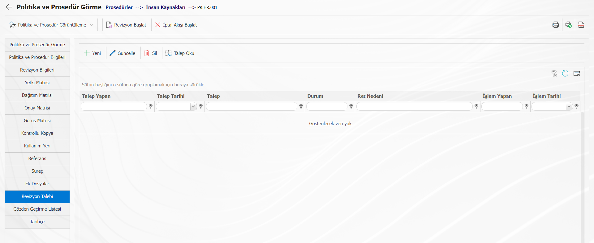The width and height of the screenshot is (594, 243).
Task: Click the Güncelle pencil button
Action: point(123,53)
